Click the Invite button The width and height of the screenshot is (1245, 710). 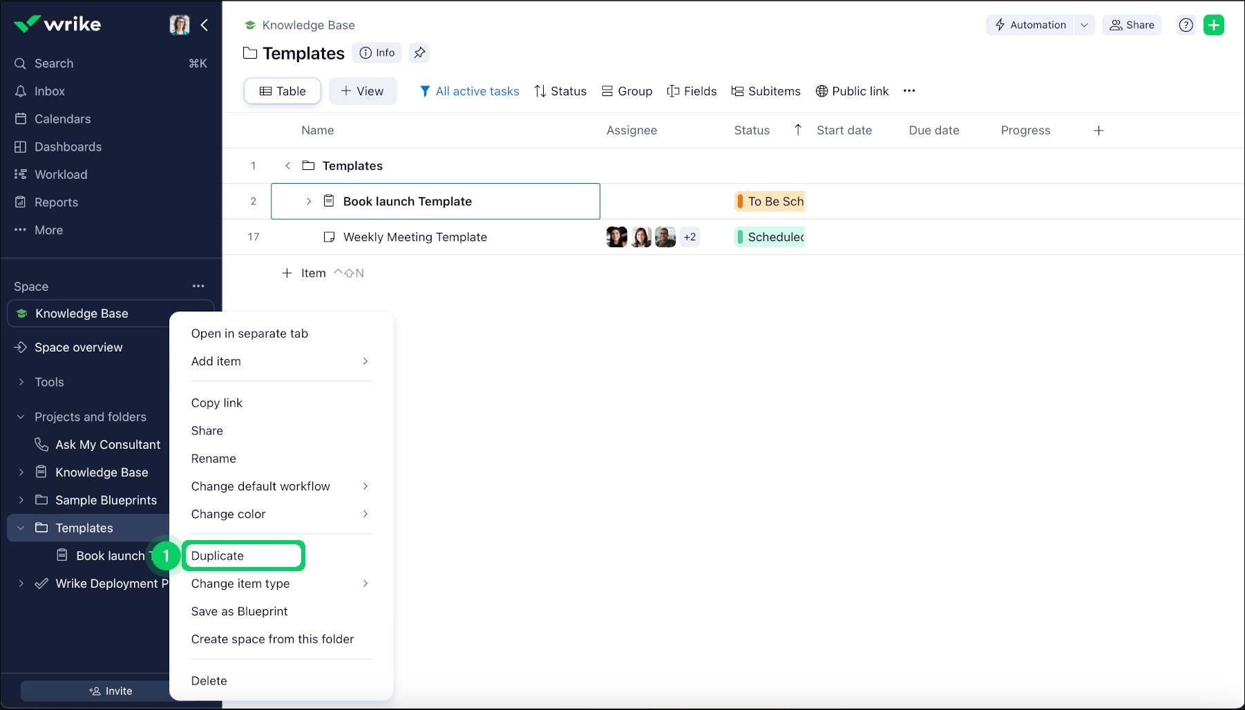(x=111, y=691)
